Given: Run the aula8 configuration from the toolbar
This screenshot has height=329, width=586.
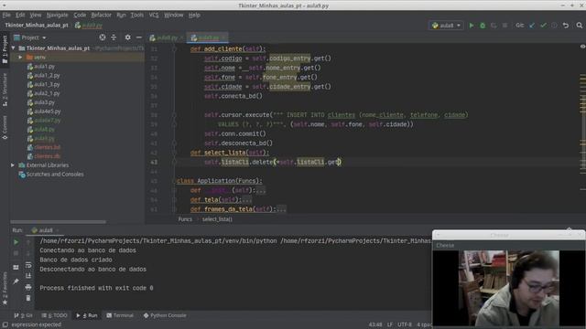Looking at the screenshot, I should [x=472, y=26].
